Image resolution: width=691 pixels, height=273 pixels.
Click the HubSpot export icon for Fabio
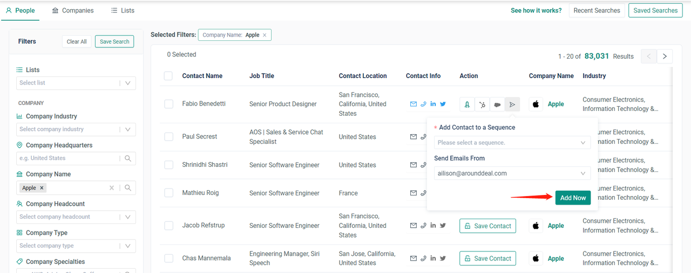(482, 104)
